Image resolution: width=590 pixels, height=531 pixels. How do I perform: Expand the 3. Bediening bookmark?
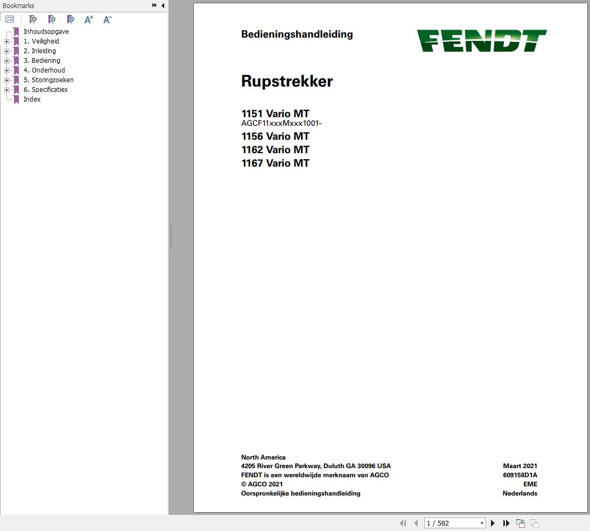(7, 61)
